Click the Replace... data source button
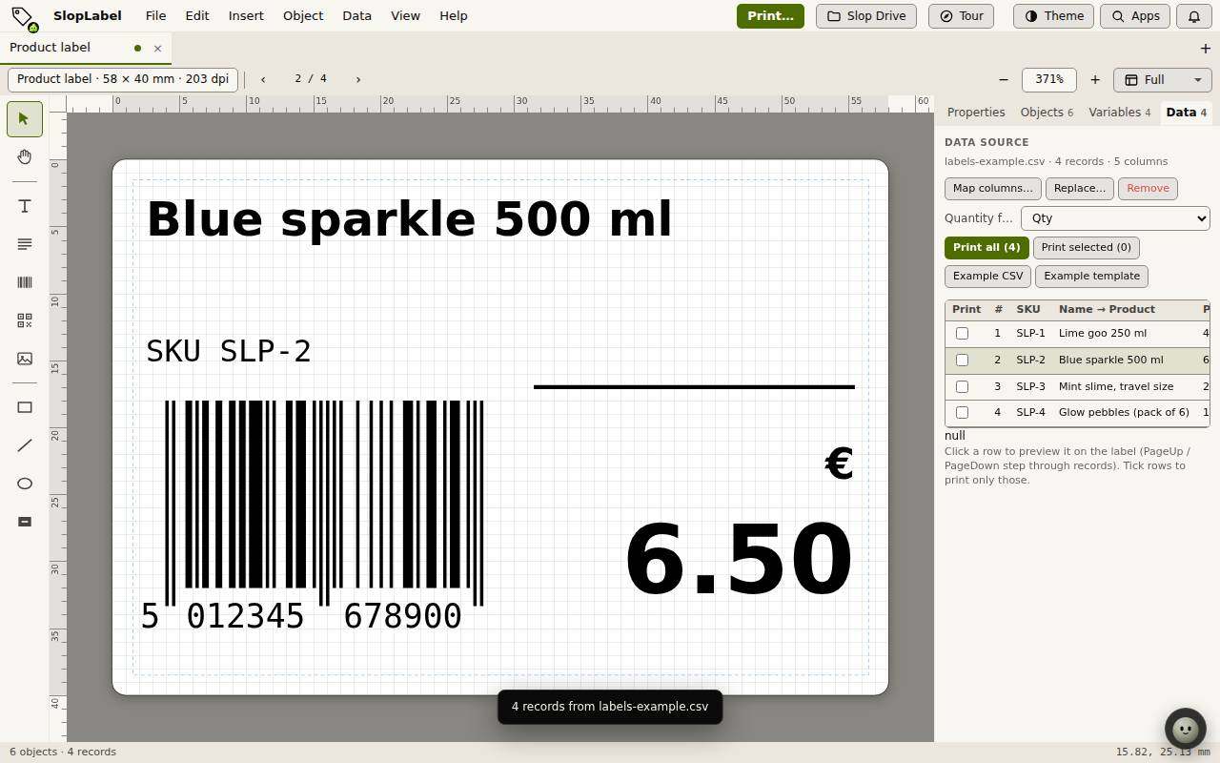The height and width of the screenshot is (763, 1220). [x=1080, y=189]
